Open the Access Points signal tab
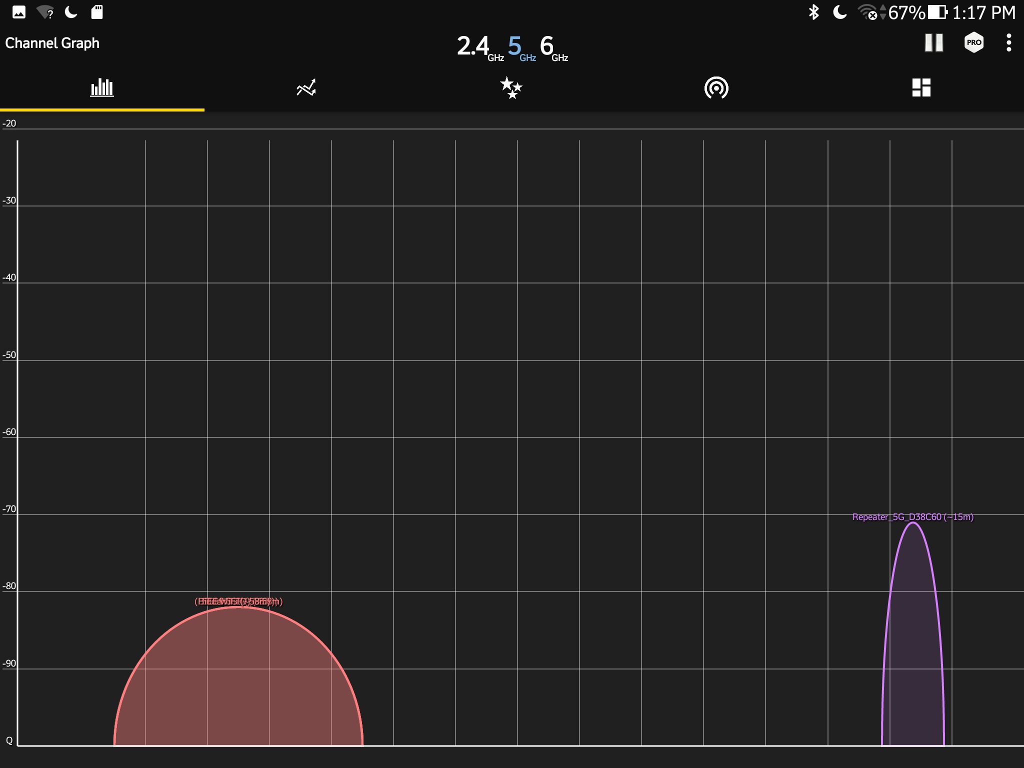 click(x=716, y=88)
